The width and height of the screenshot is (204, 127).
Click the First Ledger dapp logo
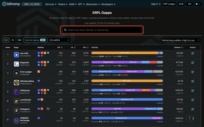(x=16, y=73)
